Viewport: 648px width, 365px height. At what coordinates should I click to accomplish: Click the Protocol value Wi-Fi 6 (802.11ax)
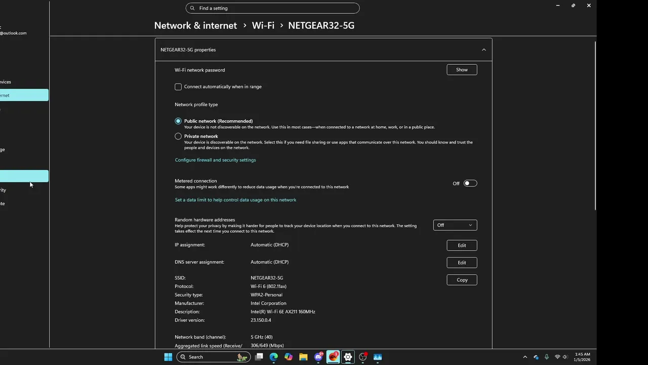(268, 286)
